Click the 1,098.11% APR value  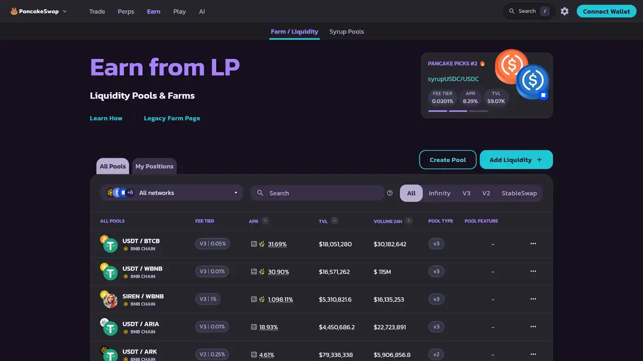coord(280,300)
